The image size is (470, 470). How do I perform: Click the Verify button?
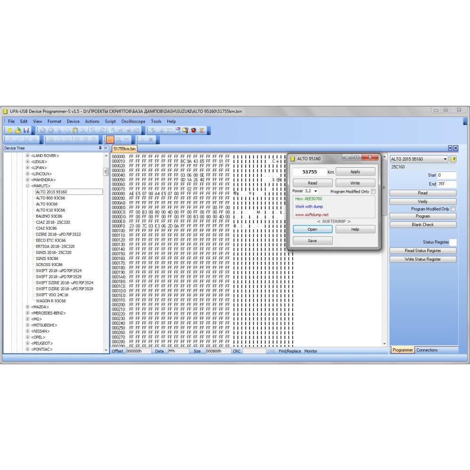click(x=423, y=202)
